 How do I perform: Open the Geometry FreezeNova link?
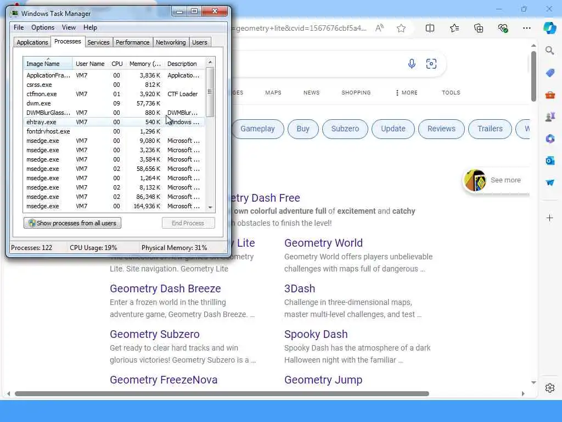pyautogui.click(x=164, y=380)
